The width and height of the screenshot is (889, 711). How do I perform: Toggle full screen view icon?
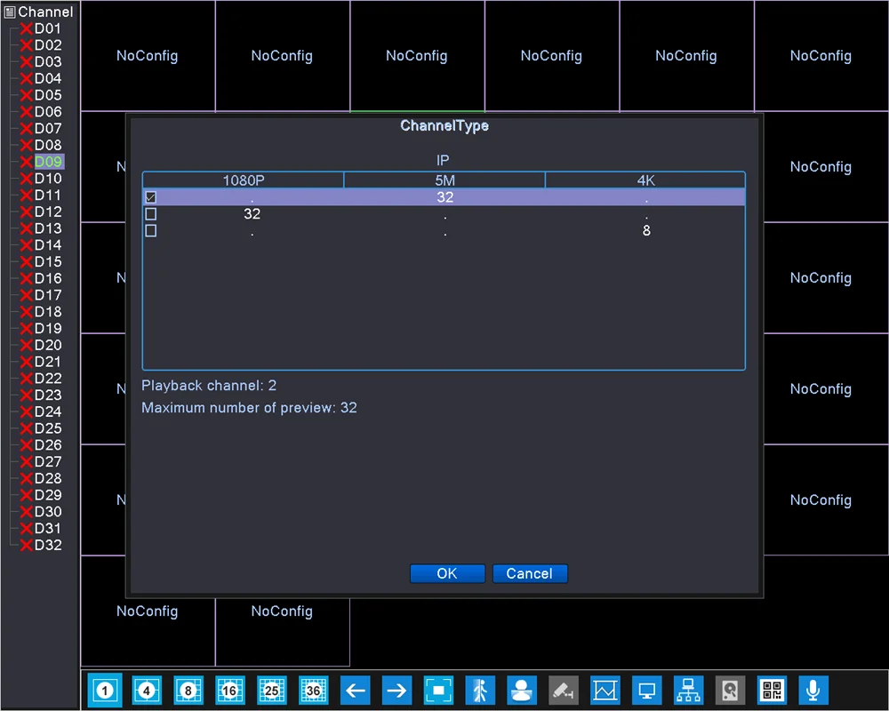coord(439,690)
